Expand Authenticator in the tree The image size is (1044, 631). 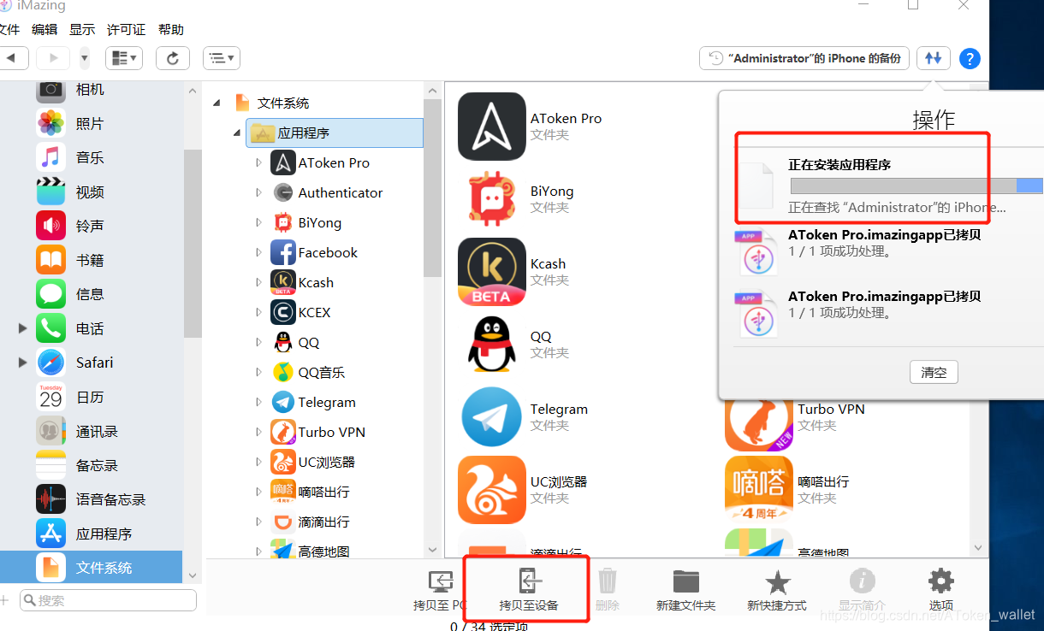[258, 192]
